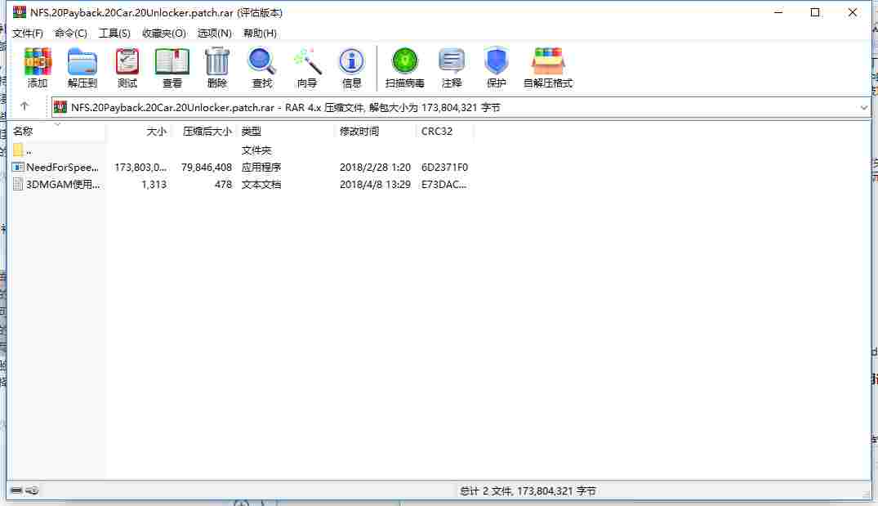Open the View (查看) book icon
The width and height of the screenshot is (878, 506).
[x=172, y=61]
